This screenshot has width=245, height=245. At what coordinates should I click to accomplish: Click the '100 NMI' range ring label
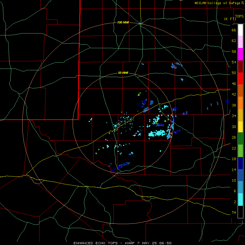click(x=123, y=23)
